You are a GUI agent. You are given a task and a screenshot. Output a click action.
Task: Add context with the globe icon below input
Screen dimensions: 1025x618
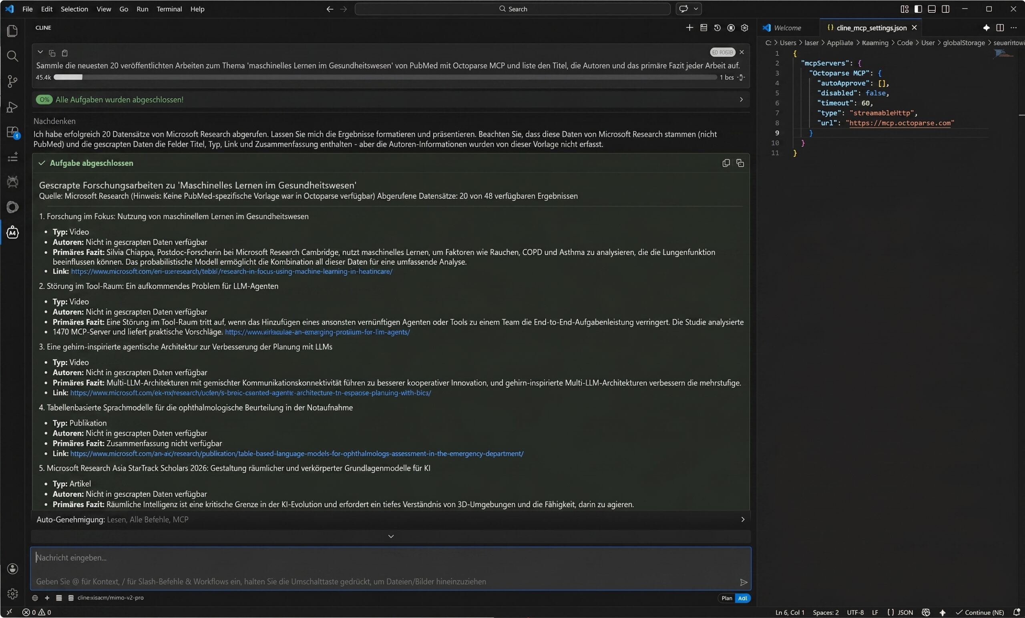click(x=35, y=598)
